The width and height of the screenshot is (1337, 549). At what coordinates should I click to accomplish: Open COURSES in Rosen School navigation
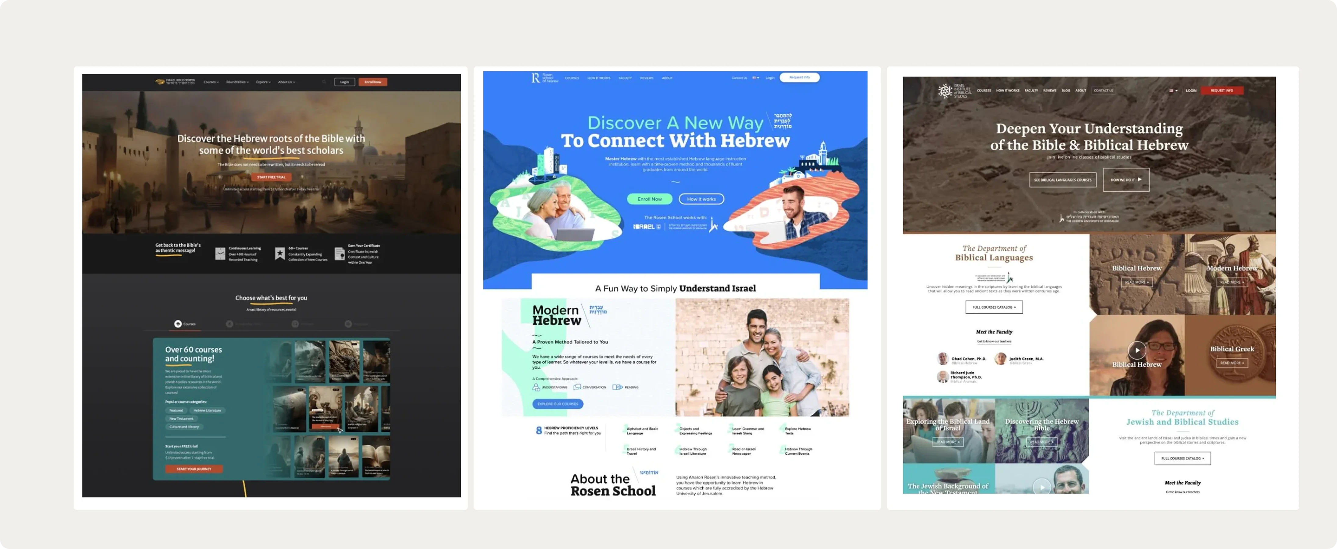(572, 78)
